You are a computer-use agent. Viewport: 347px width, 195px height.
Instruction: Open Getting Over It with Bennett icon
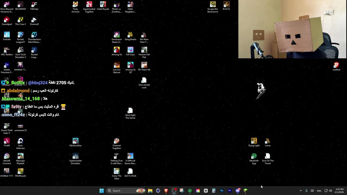[x=117, y=159]
